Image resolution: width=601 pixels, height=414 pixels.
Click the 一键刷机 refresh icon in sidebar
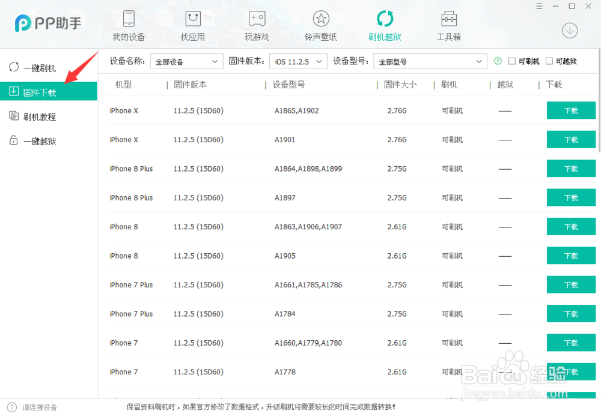[x=14, y=67]
